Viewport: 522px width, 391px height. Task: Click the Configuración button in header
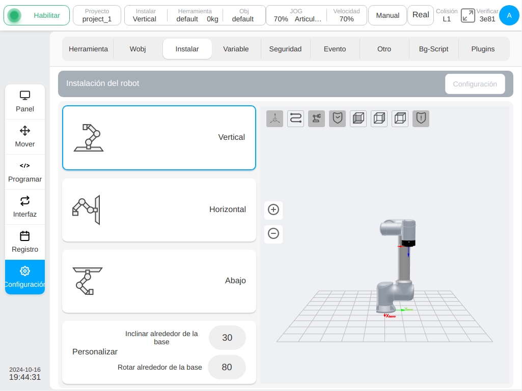[475, 84]
